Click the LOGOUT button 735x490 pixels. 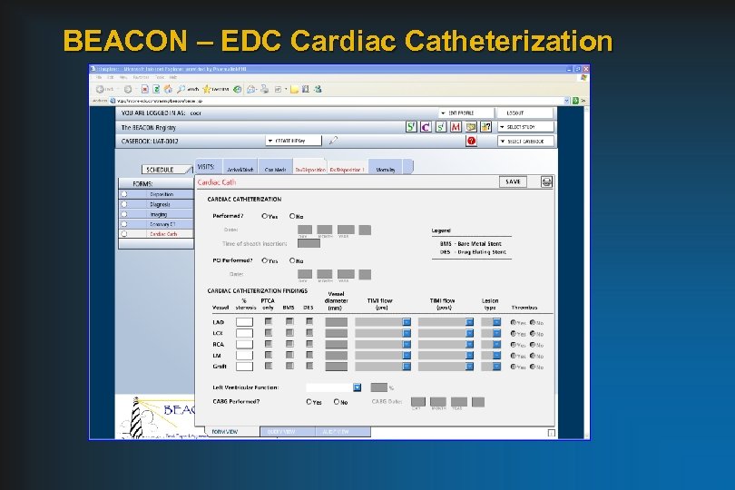pos(525,113)
